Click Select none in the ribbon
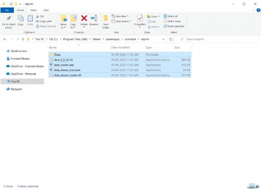The image size is (261, 189). coord(173,21)
